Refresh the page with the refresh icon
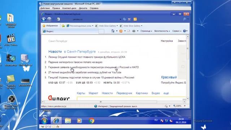The width and height of the screenshot is (231, 130). tap(125, 19)
